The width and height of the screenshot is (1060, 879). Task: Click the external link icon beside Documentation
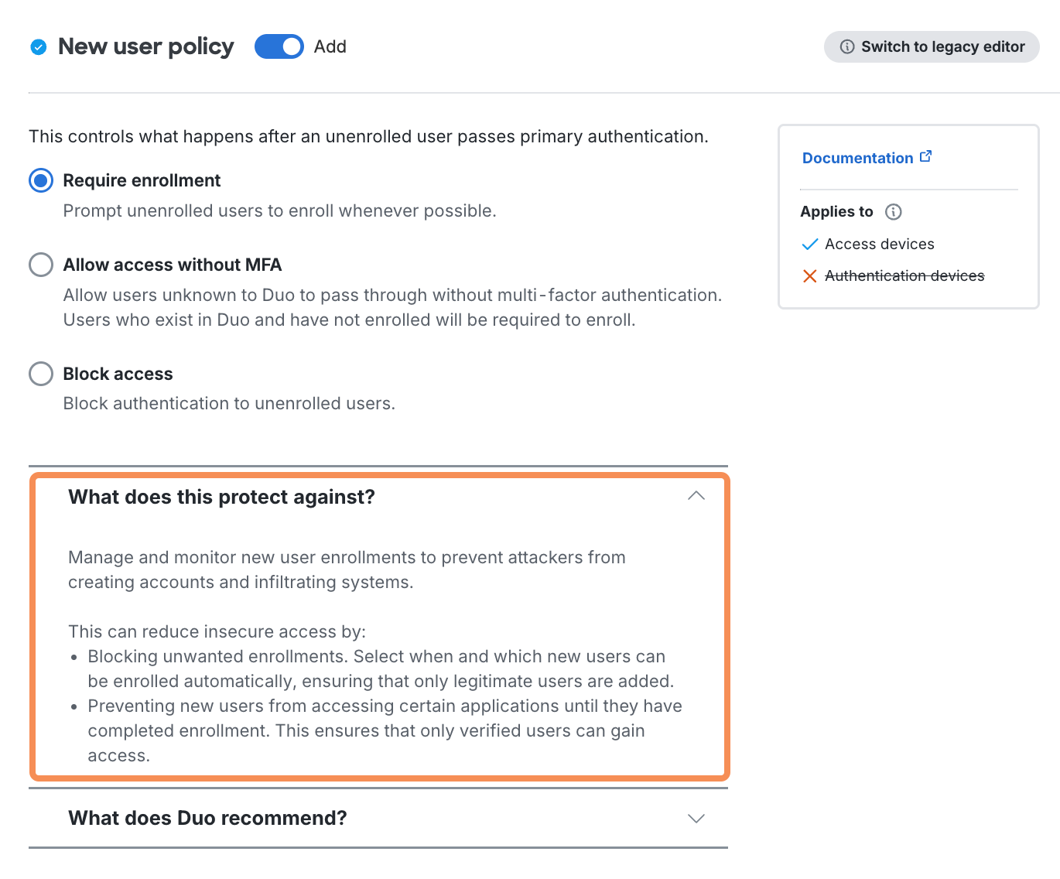[x=926, y=156]
